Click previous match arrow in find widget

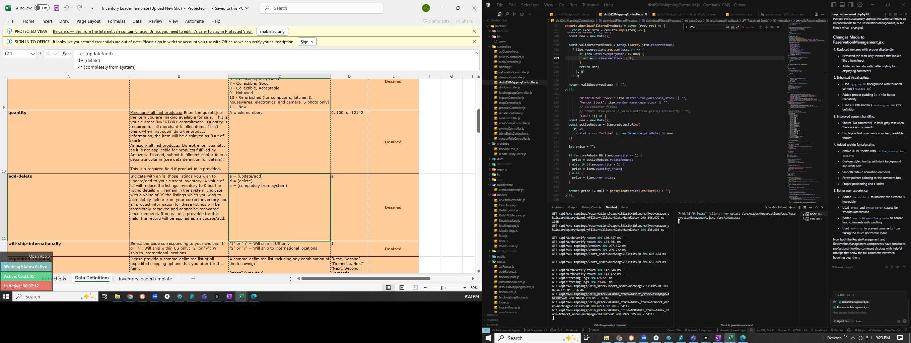click(x=760, y=27)
